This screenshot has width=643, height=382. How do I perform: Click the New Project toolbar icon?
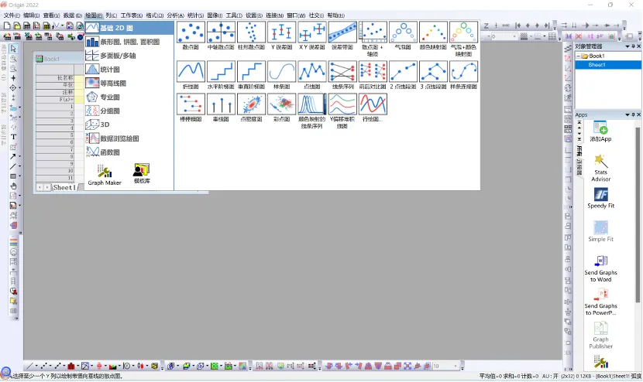point(7,26)
